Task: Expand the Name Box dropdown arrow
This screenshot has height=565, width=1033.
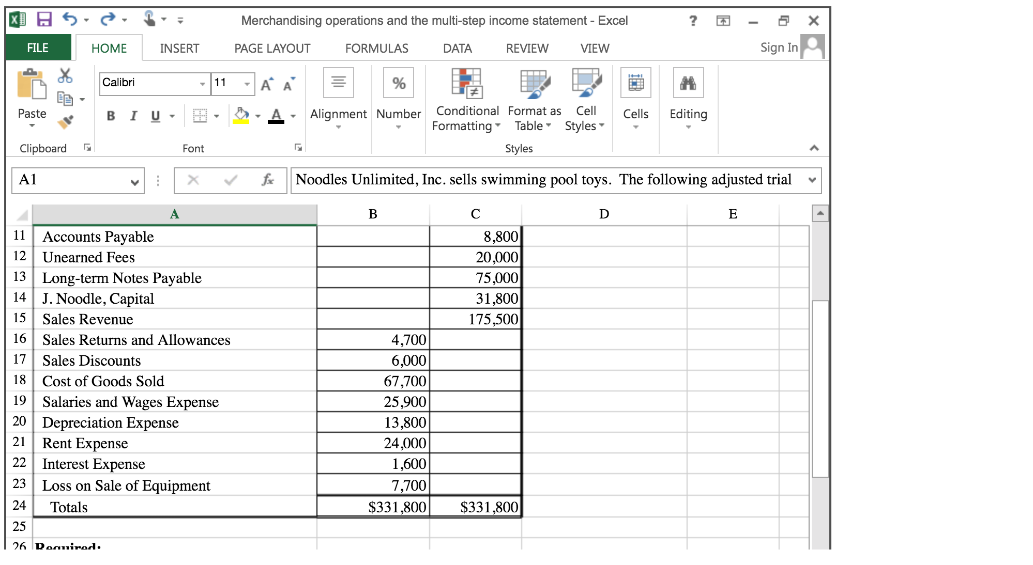Action: click(x=135, y=182)
